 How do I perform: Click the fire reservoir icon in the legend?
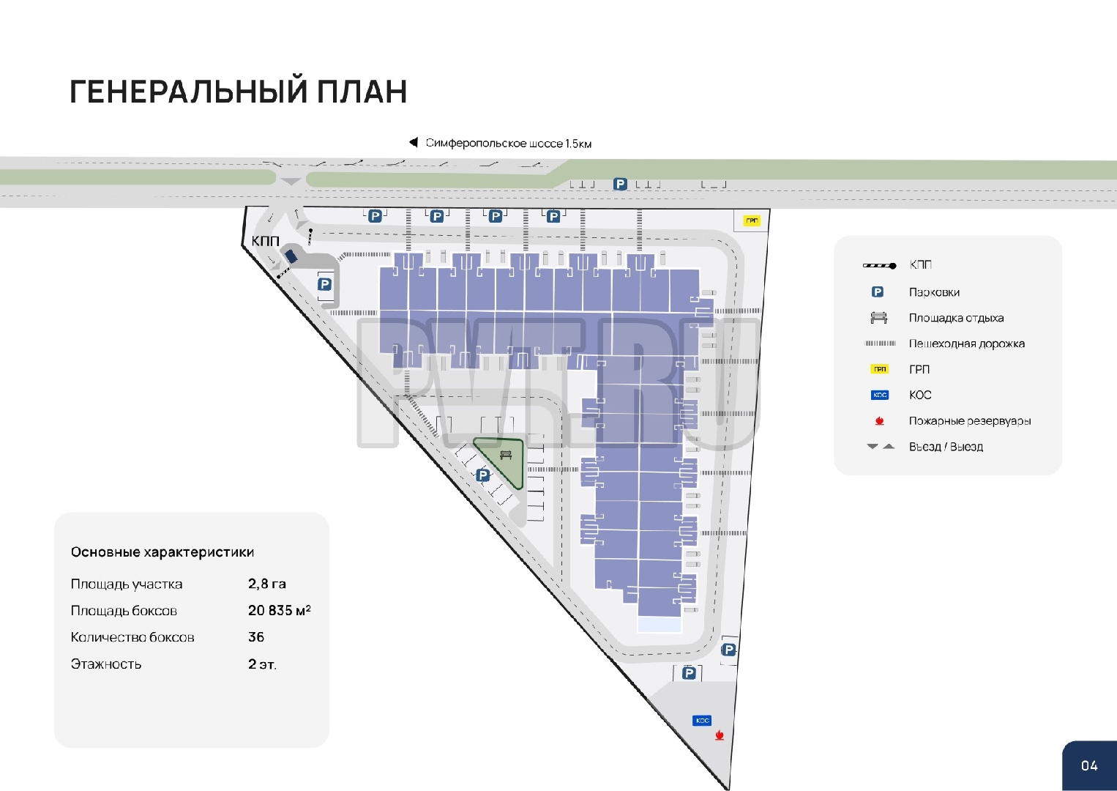[879, 421]
